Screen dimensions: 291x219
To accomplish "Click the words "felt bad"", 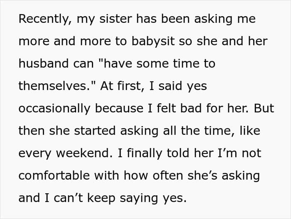I will 179,108.
